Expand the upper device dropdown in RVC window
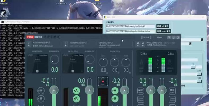This screenshot has width=209, height=106. coord(202,40)
